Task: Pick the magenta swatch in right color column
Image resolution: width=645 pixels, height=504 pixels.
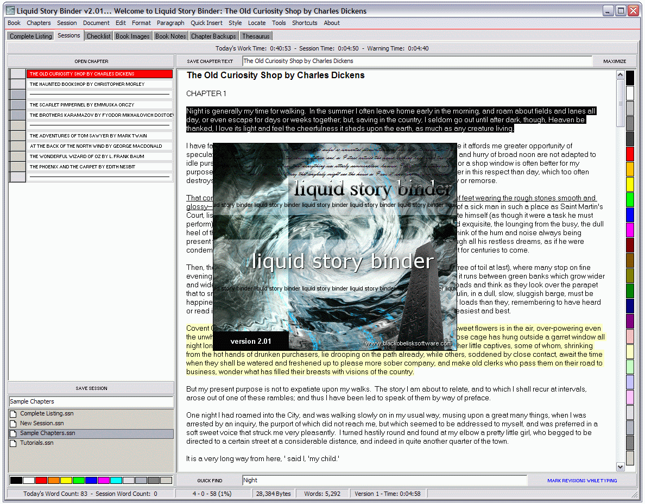Action: coord(630,230)
